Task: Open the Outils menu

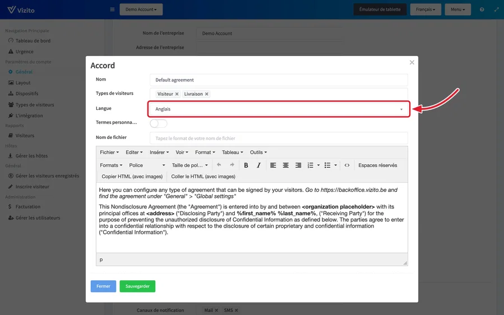Action: click(258, 152)
